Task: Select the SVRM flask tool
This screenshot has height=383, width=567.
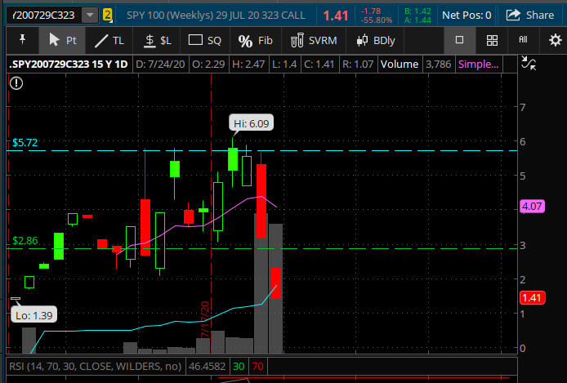Action: pyautogui.click(x=314, y=41)
